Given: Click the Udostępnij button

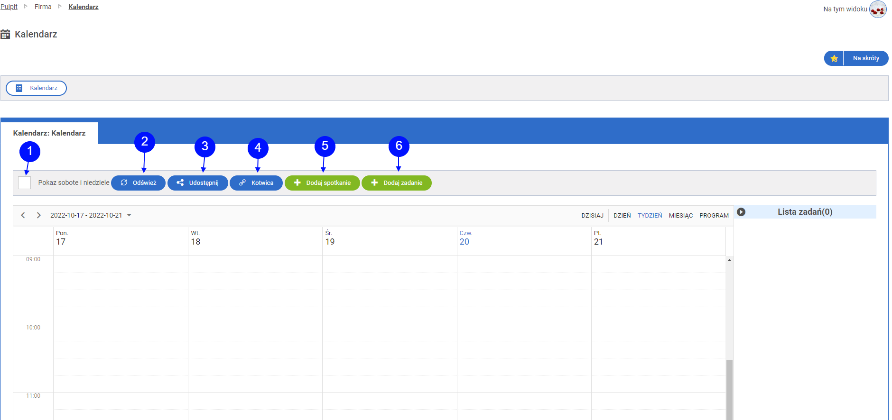Looking at the screenshot, I should click(198, 183).
